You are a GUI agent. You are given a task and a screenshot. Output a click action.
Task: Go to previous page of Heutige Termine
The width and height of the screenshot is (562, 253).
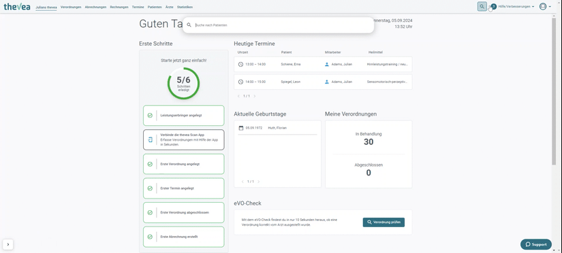click(x=238, y=97)
